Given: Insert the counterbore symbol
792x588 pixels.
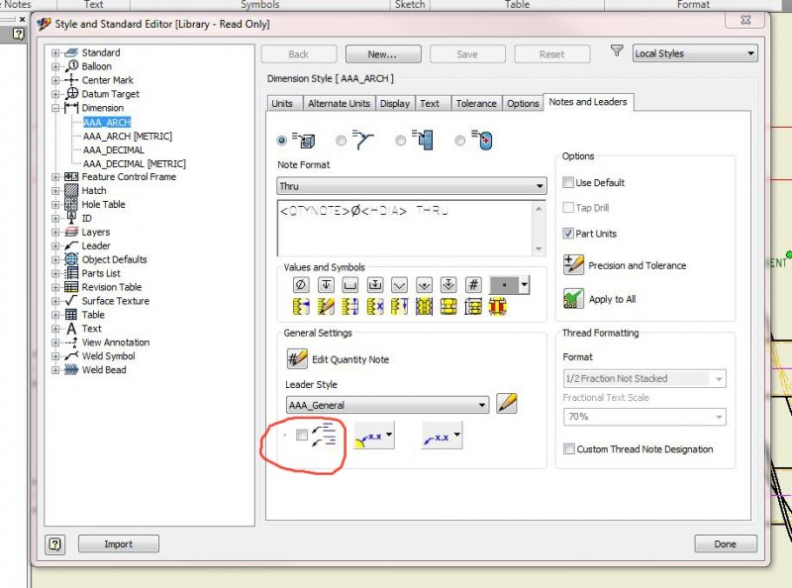Looking at the screenshot, I should 350,285.
